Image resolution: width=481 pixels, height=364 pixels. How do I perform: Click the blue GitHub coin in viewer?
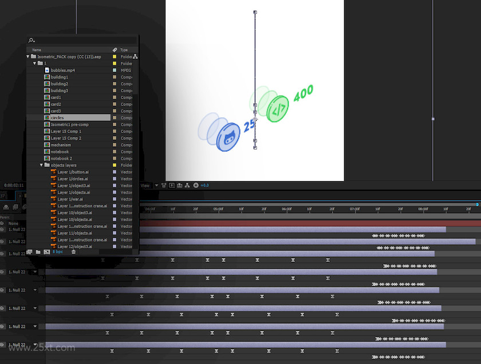228,137
